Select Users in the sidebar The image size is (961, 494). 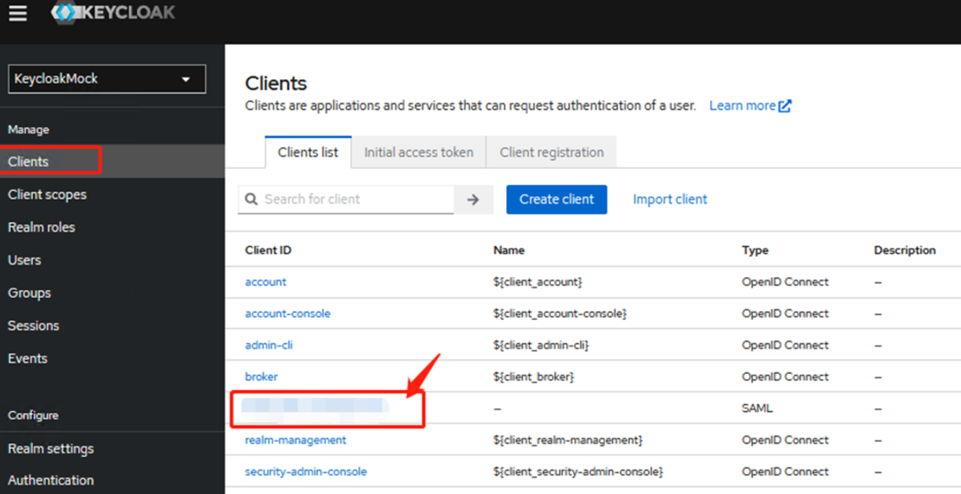(25, 260)
